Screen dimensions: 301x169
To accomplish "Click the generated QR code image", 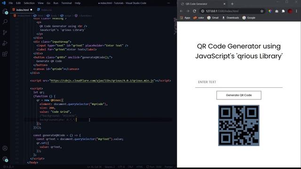I will tap(238, 125).
